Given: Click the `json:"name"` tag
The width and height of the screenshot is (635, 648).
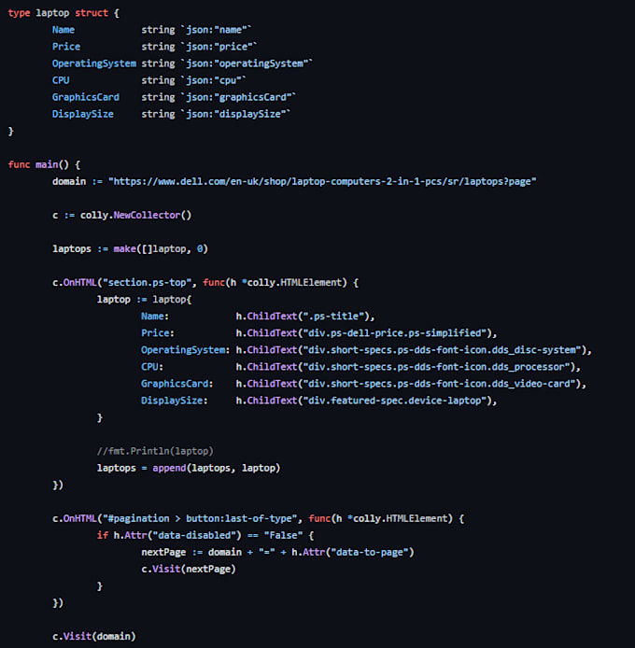Looking at the screenshot, I should (x=216, y=30).
